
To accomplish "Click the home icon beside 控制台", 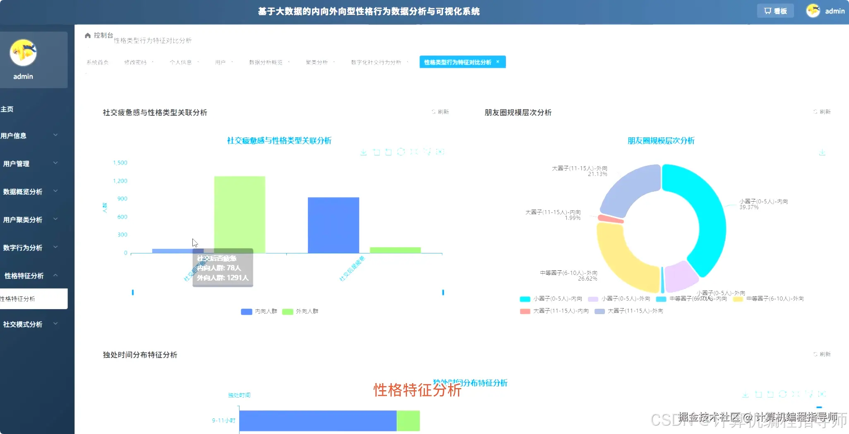I will (x=88, y=36).
